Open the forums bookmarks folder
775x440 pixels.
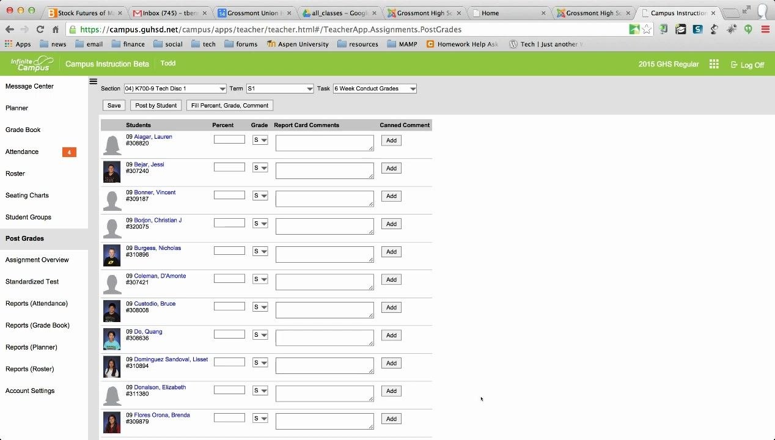click(x=241, y=44)
